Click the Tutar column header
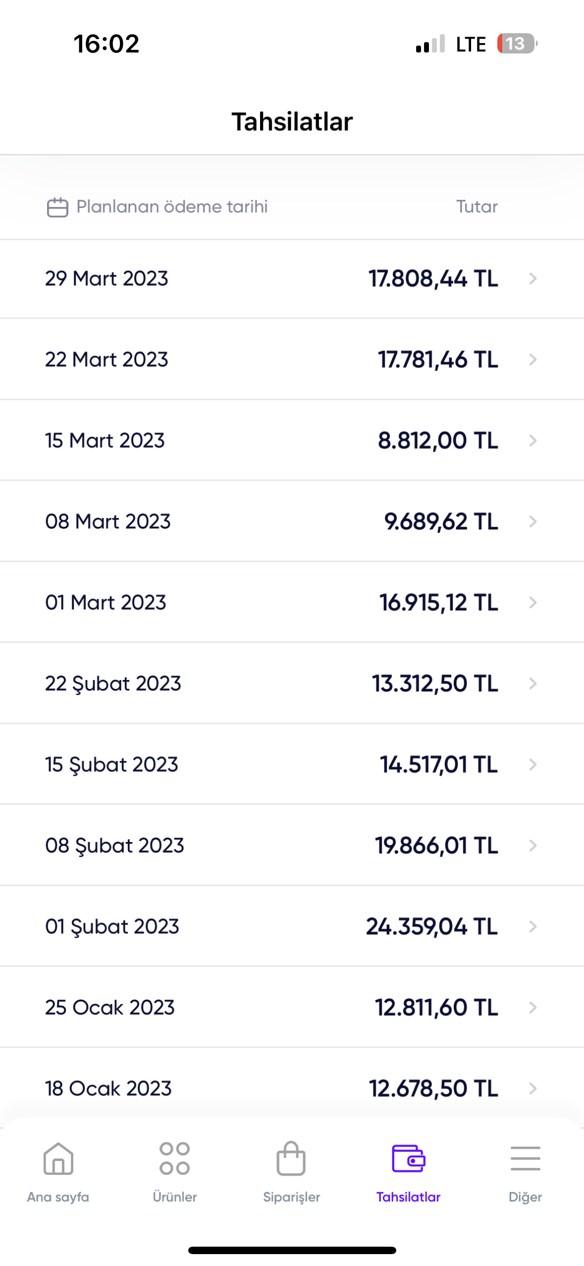 tap(477, 207)
